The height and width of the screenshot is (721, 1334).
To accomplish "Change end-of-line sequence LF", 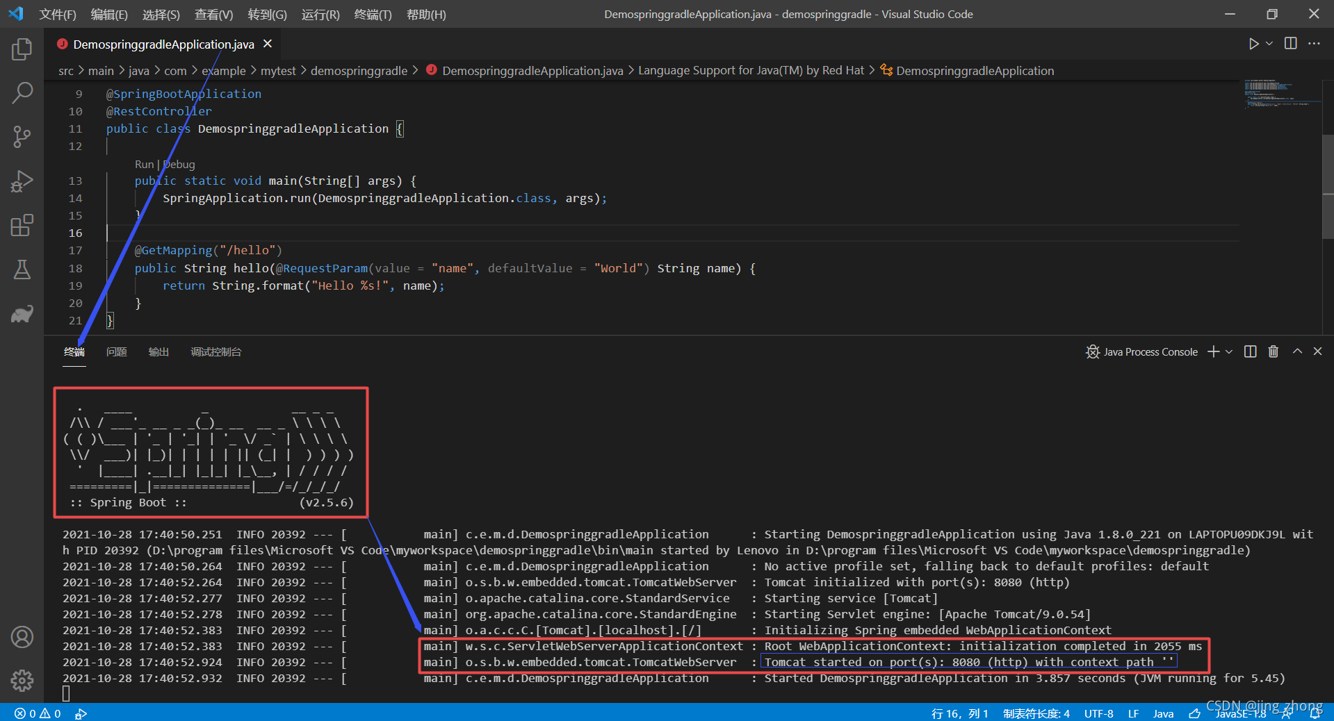I will click(x=1133, y=713).
